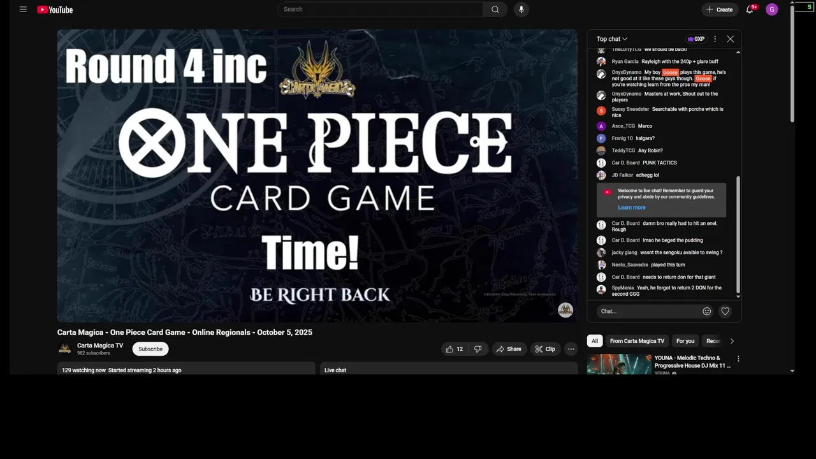Screen dimensions: 816x459
Task: Select the partially visible Recently uploaded chip
Action: tap(712, 341)
